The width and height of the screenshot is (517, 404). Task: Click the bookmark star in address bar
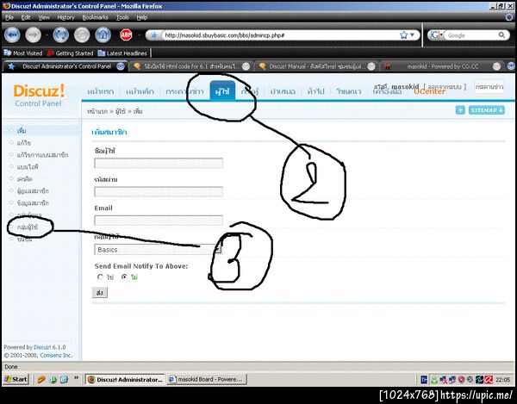pyautogui.click(x=403, y=35)
